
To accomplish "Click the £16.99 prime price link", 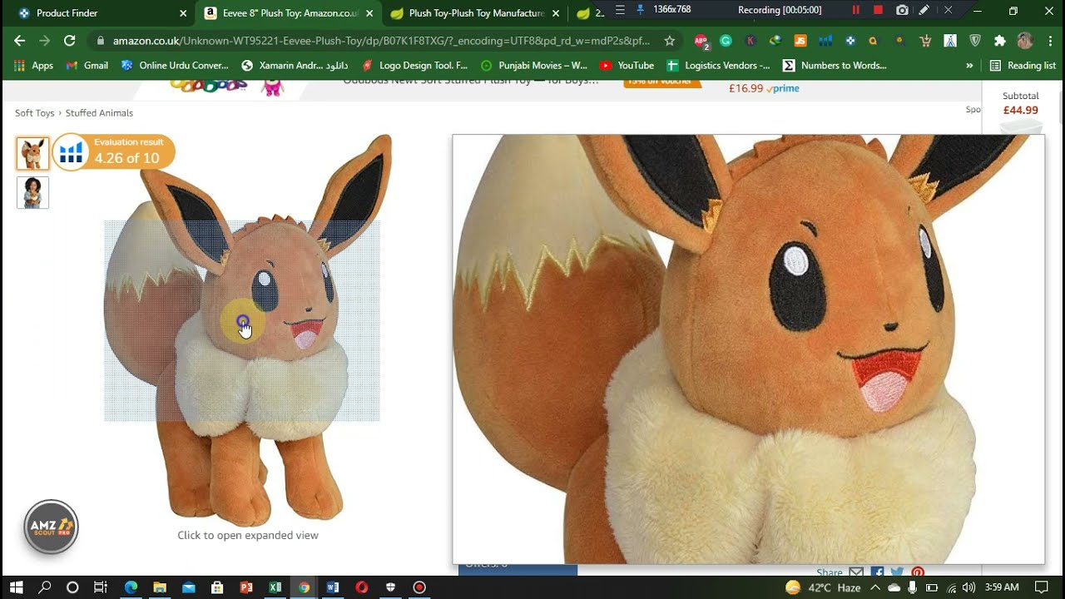I will 764,88.
